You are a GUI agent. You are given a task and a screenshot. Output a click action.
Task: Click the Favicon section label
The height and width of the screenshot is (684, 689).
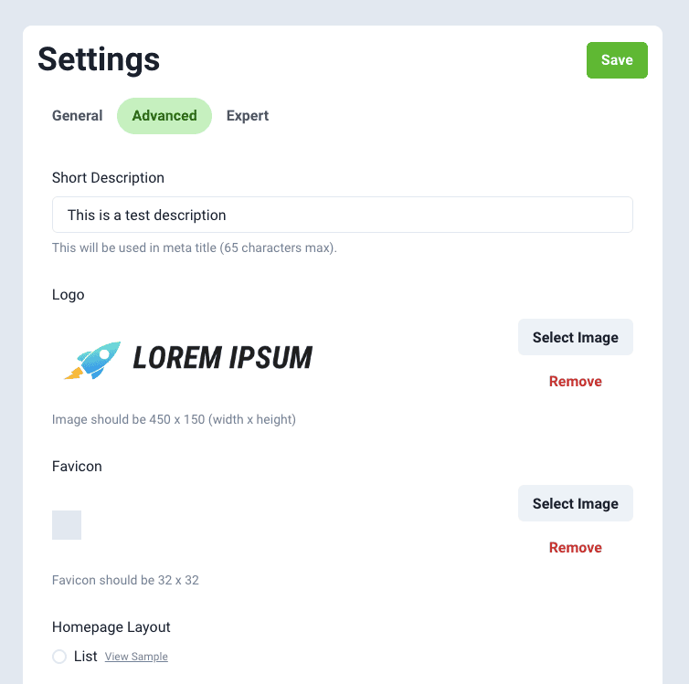point(77,467)
